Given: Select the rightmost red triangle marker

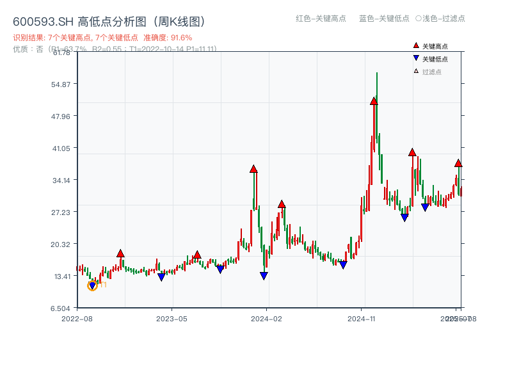Looking at the screenshot, I should point(458,163).
